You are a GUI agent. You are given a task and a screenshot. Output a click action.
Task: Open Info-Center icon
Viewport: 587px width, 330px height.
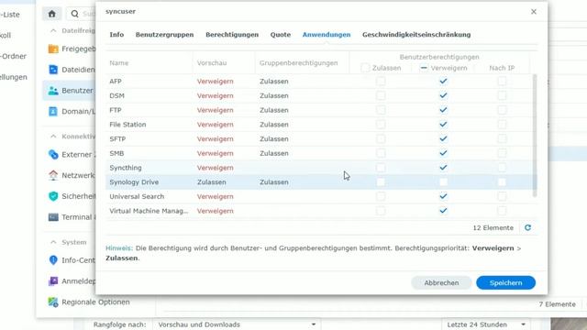53,260
